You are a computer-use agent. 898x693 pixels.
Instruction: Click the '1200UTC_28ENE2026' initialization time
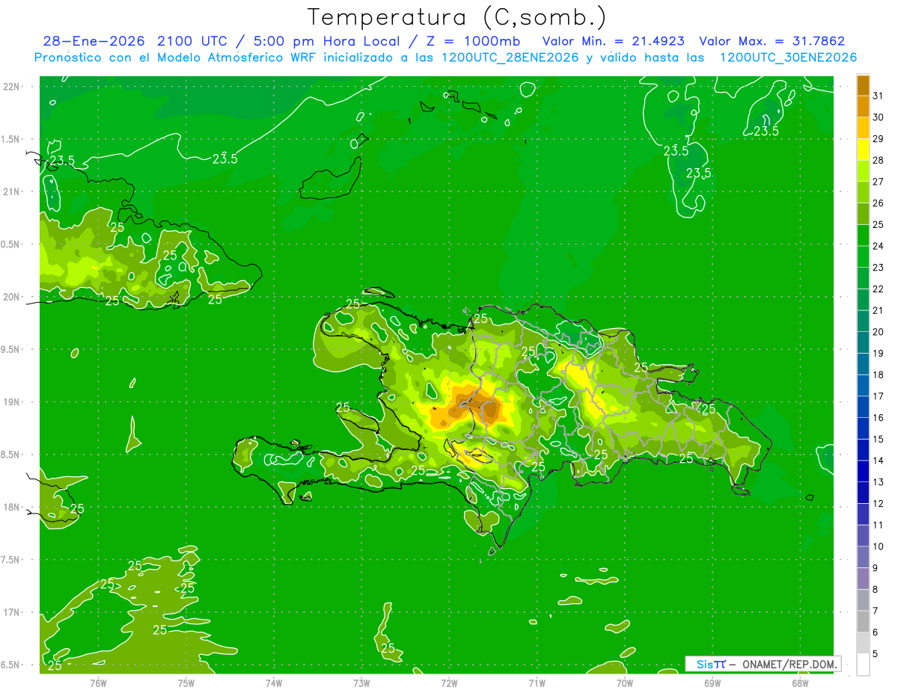[x=510, y=58]
